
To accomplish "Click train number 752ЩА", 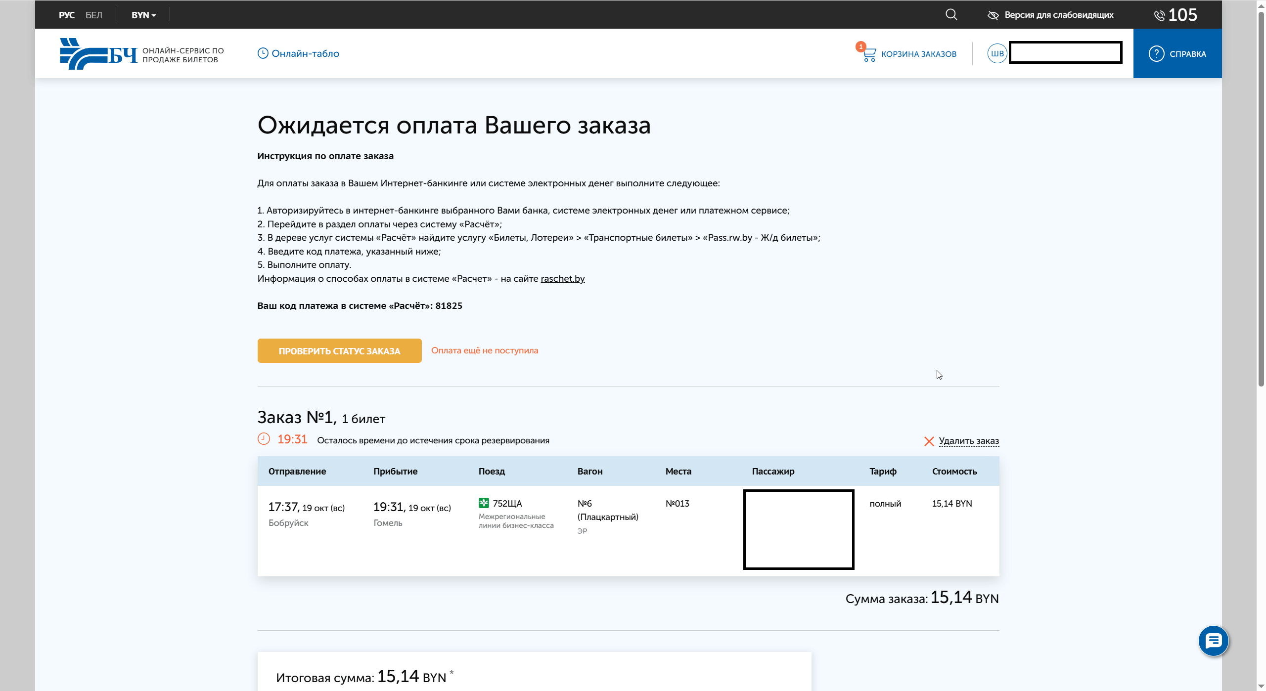I will tap(507, 503).
